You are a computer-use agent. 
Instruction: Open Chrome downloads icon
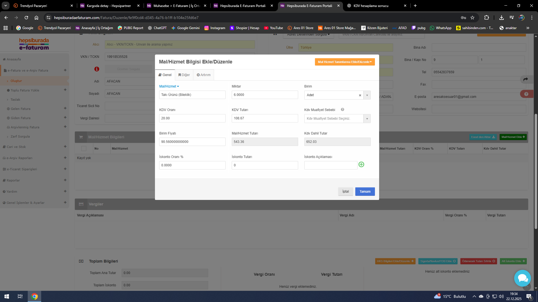(x=502, y=18)
